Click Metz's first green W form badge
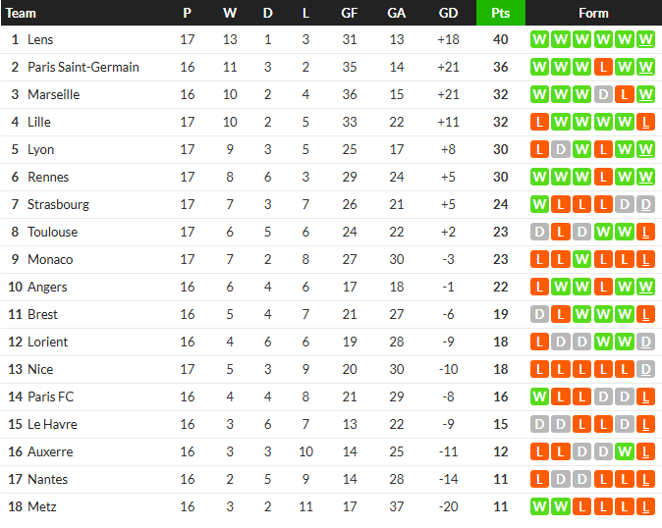This screenshot has height=528, width=662. coord(539,506)
